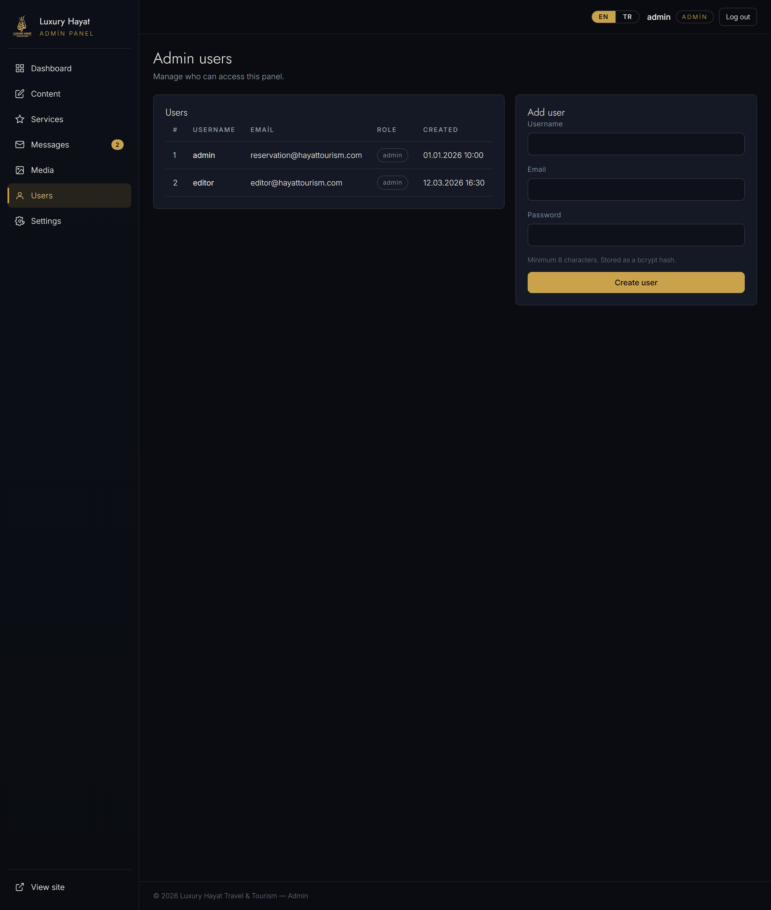Click the Luxury Hayat brand title

65,21
